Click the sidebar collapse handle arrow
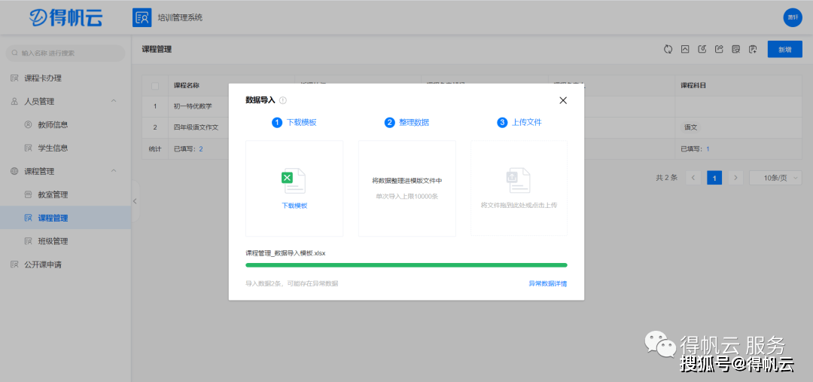 click(x=135, y=201)
